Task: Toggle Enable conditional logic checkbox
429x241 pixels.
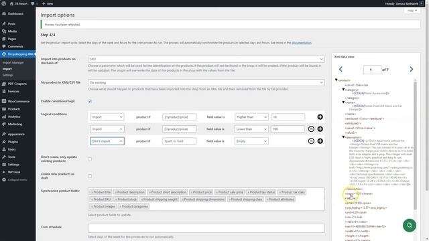Action: 90,101
